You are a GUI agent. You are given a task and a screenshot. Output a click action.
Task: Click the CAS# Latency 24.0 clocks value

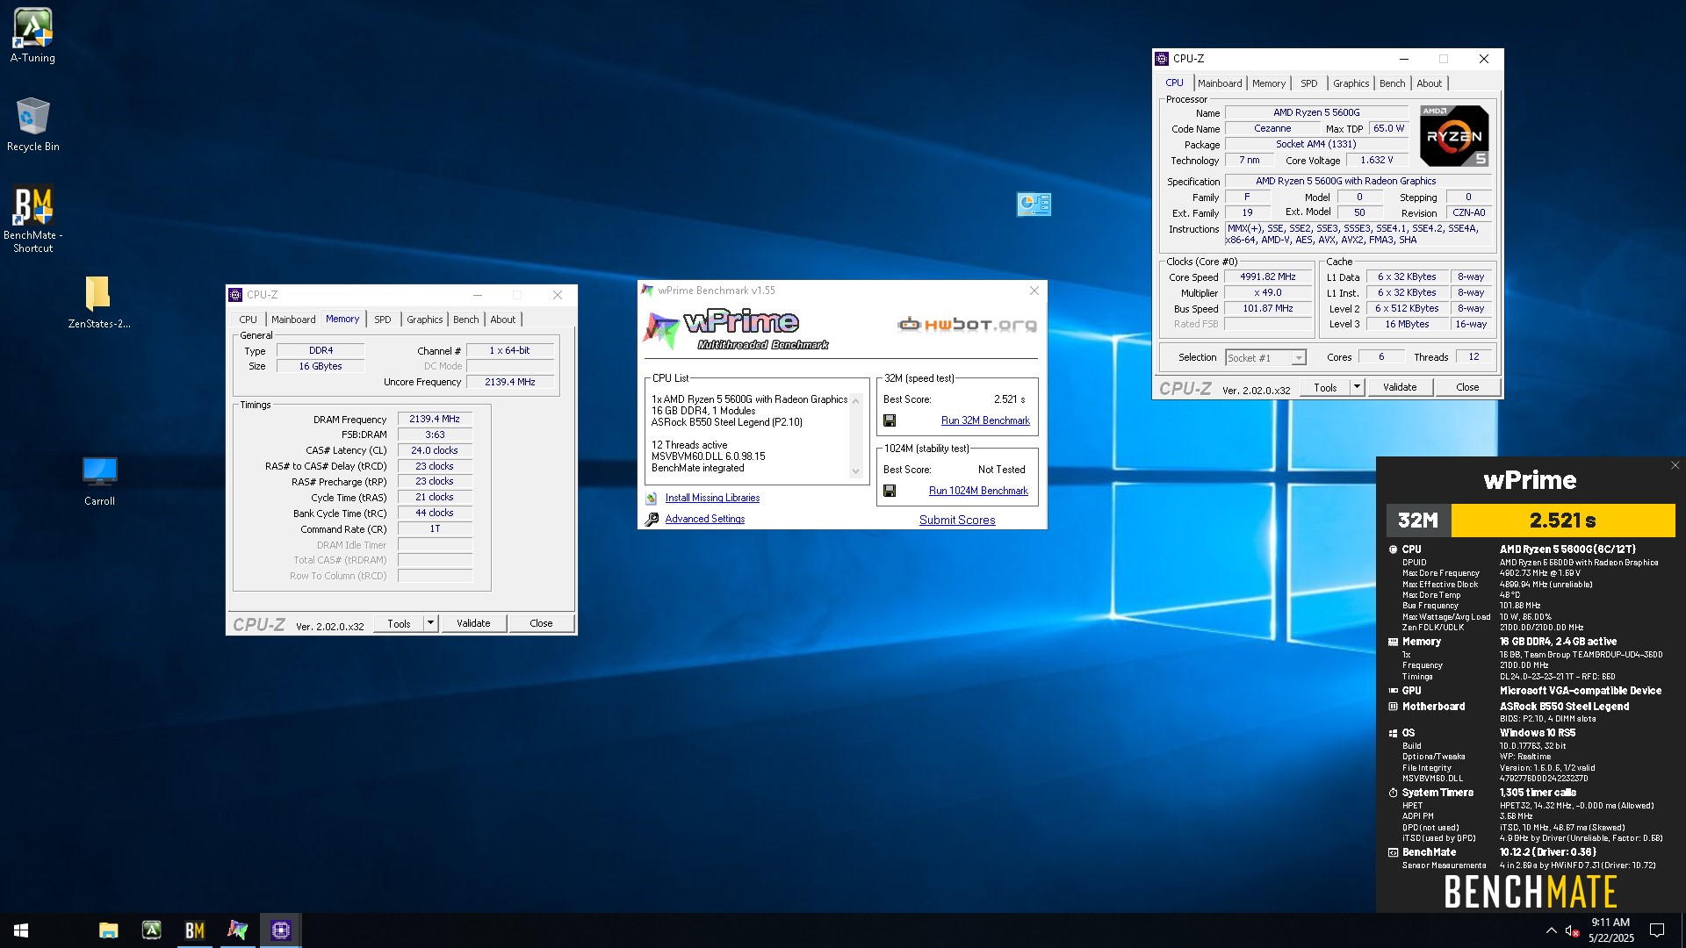point(435,451)
